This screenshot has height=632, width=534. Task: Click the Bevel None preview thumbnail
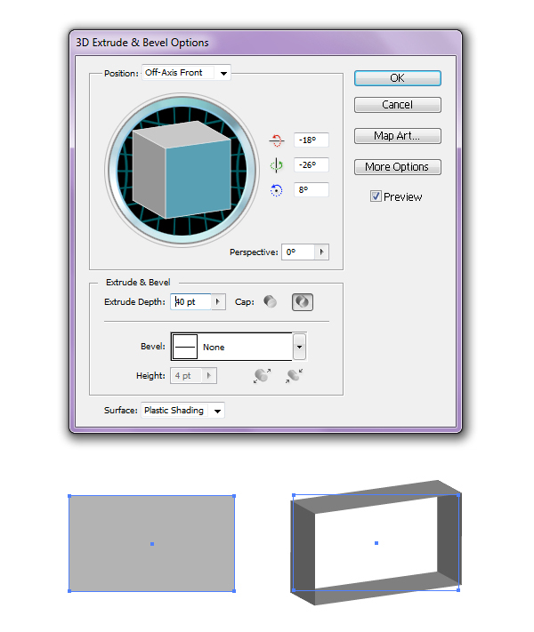(185, 347)
